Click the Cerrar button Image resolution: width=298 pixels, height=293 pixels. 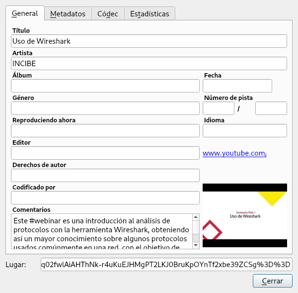click(272, 281)
